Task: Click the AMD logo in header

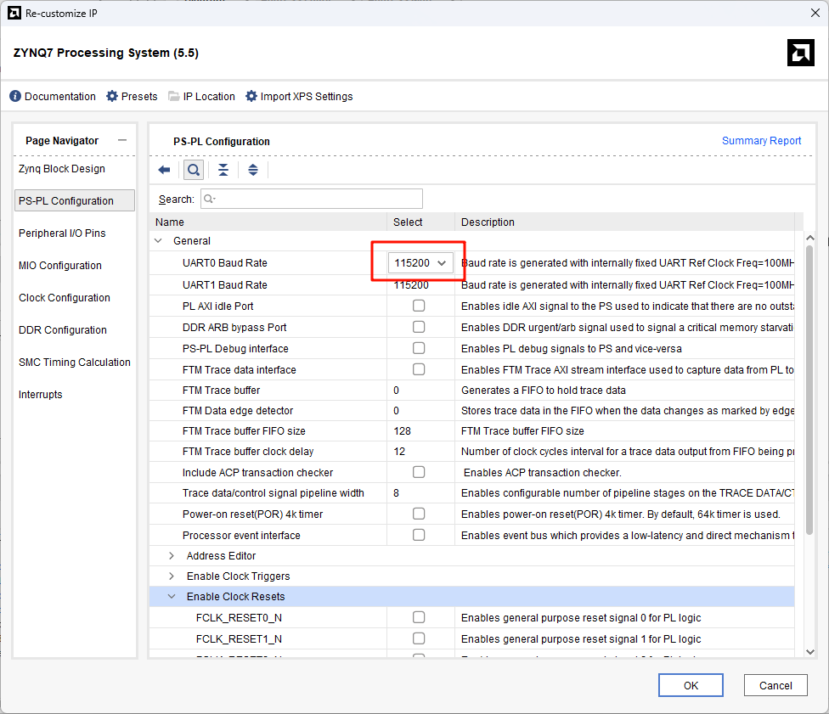Action: click(800, 53)
